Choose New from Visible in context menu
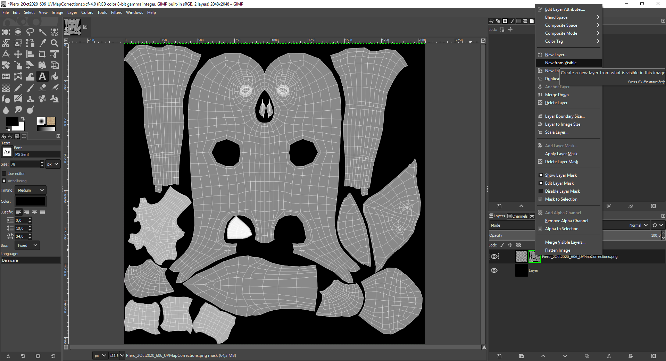 coord(560,63)
